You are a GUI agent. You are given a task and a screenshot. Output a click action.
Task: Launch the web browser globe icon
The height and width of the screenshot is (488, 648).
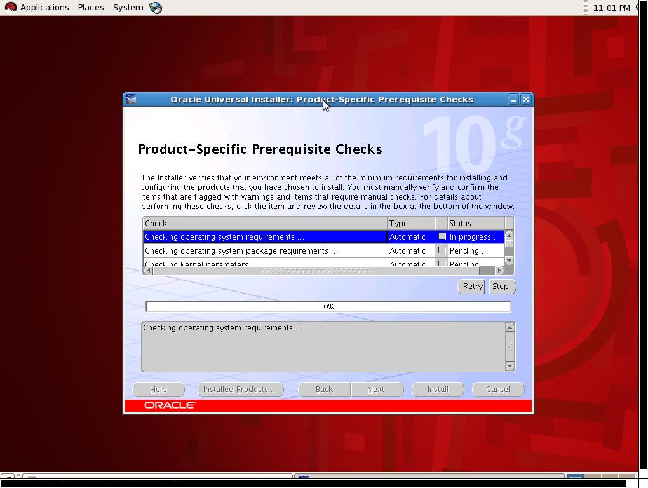point(156,8)
